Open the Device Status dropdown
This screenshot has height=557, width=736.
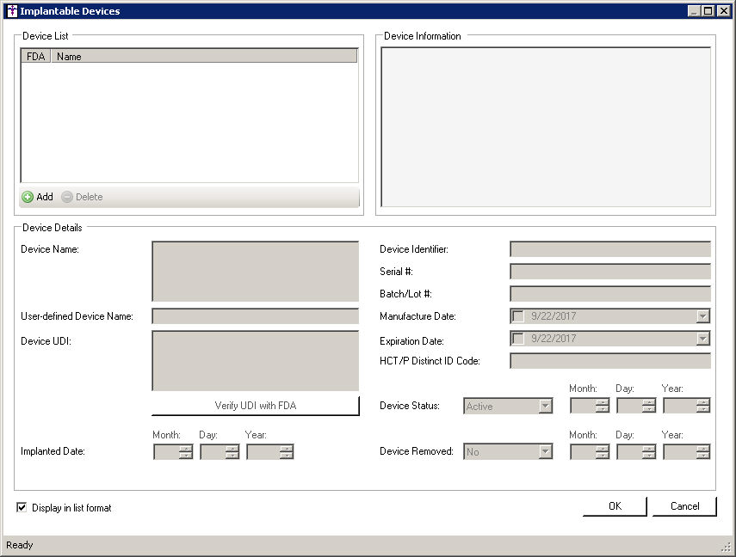point(545,406)
